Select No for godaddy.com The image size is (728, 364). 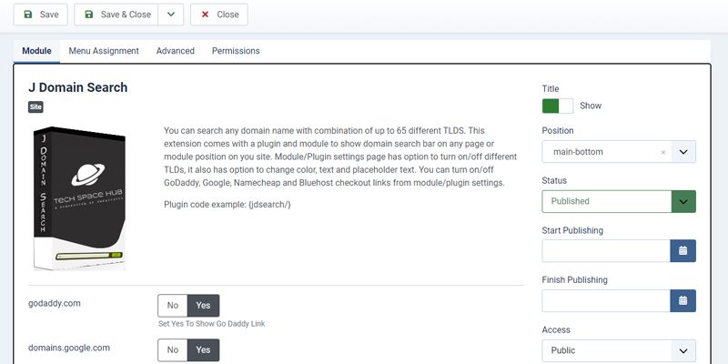coord(173,306)
